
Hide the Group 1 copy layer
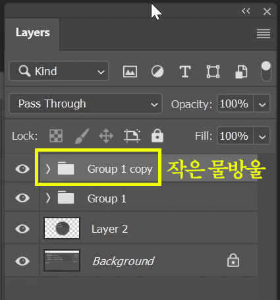pyautogui.click(x=22, y=169)
